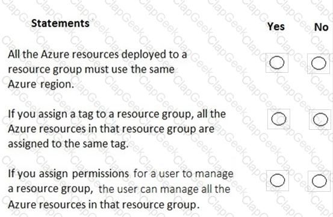Click the line 'If you assign permissions for a user to manage'
Viewport: 333px width, 217px height.
pos(120,174)
